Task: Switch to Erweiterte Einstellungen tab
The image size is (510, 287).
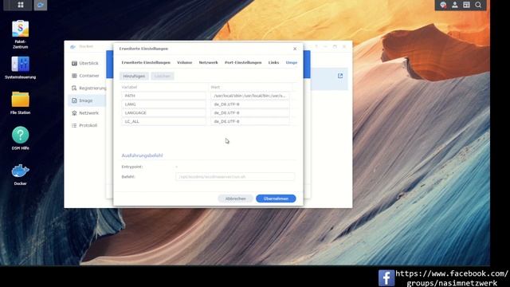Action: click(146, 62)
